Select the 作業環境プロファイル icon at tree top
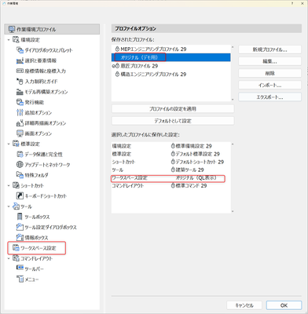 click(x=12, y=29)
